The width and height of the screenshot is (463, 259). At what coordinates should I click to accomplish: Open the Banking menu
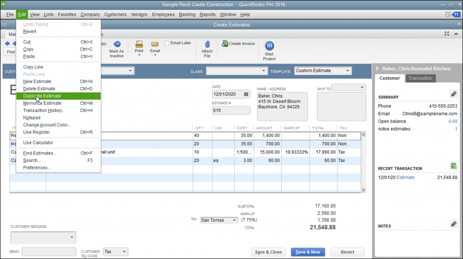pyautogui.click(x=187, y=14)
